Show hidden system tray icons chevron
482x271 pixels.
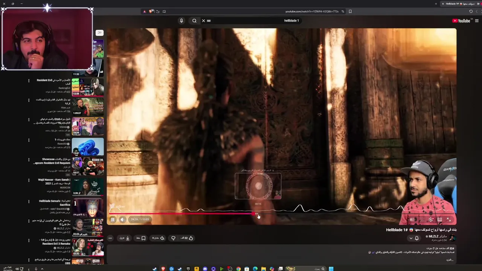tap(42, 269)
